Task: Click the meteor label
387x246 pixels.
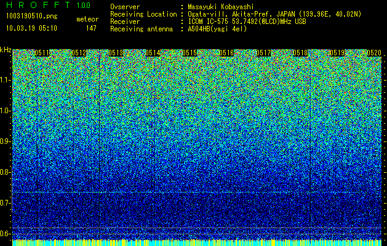Action: (87, 19)
